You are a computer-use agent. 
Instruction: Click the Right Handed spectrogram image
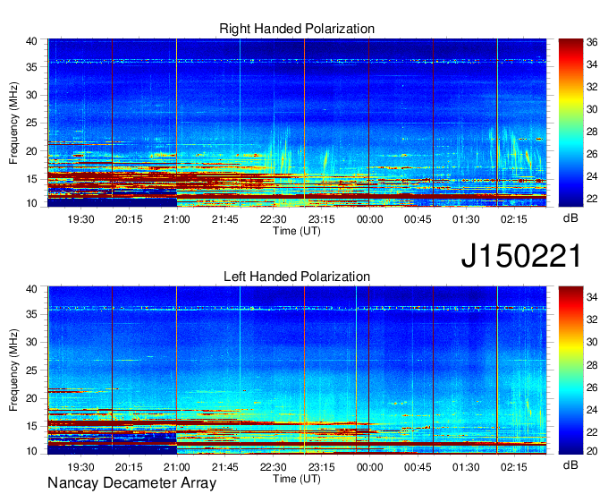click(x=297, y=123)
